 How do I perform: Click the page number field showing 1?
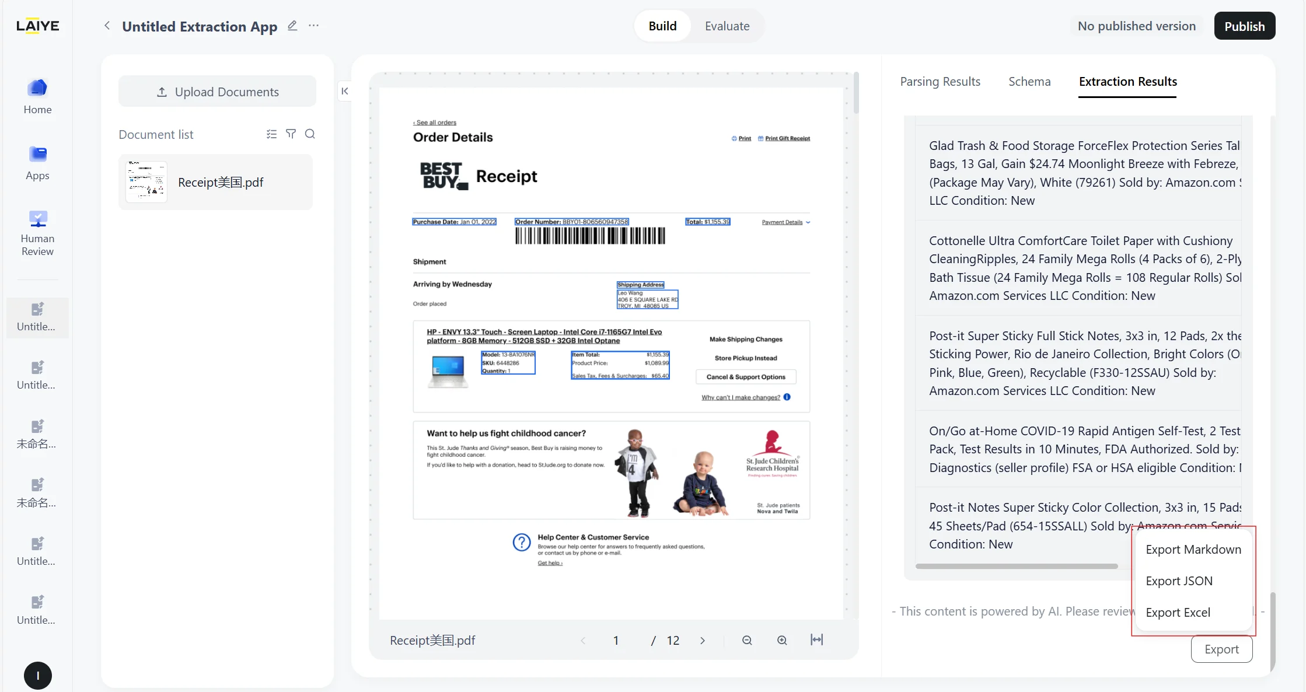[616, 641]
